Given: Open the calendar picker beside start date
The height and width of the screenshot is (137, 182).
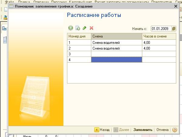Looking at the screenshot, I should click(174, 29).
